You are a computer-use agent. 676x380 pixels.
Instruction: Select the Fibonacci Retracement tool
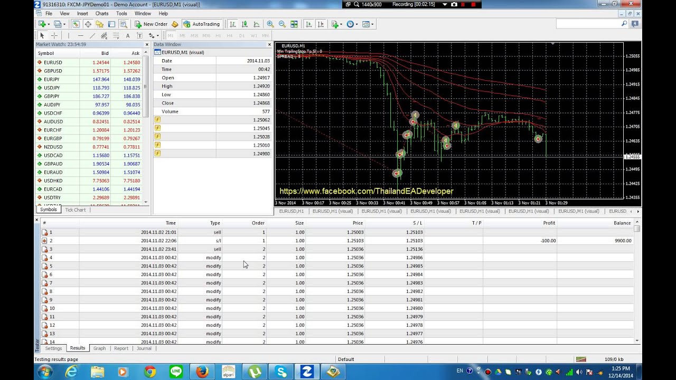(x=116, y=35)
